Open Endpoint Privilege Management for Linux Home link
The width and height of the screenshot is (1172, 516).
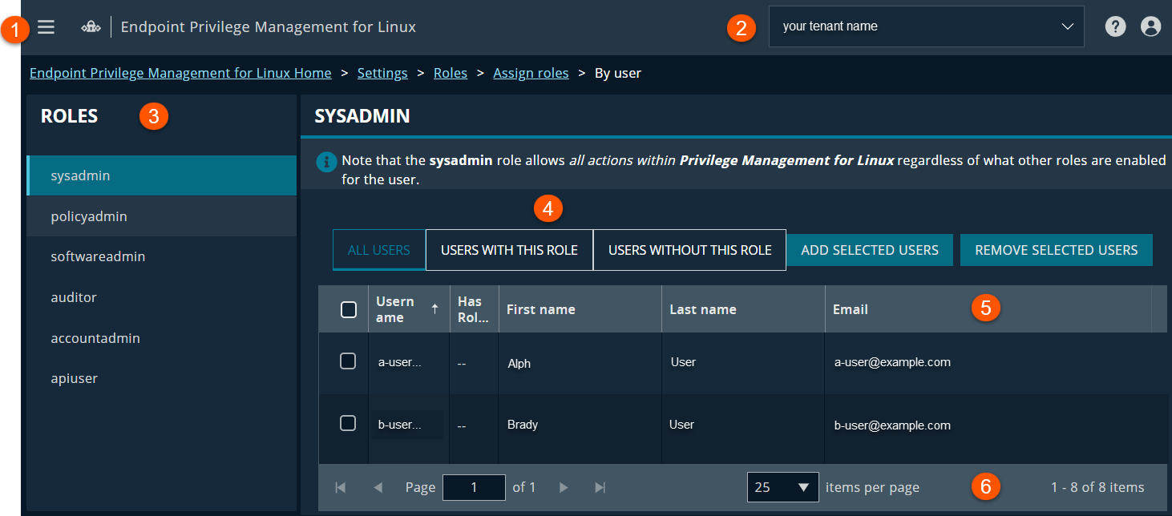180,73
